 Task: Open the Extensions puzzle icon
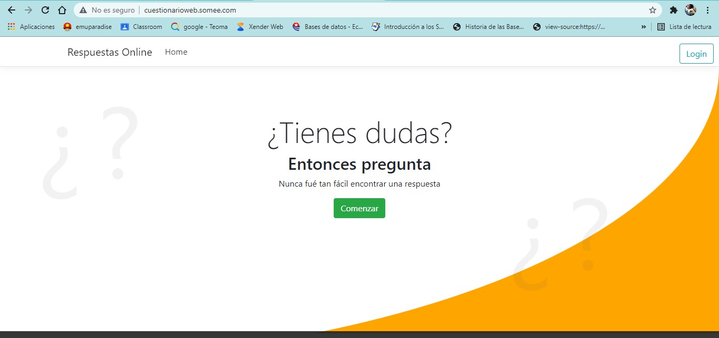click(x=673, y=10)
